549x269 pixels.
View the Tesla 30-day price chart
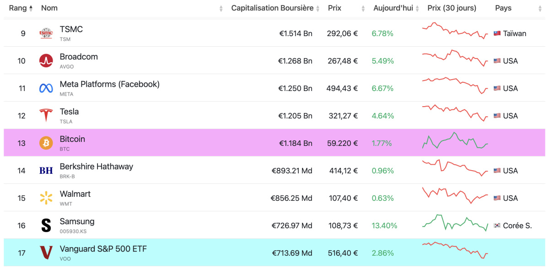[x=455, y=113]
